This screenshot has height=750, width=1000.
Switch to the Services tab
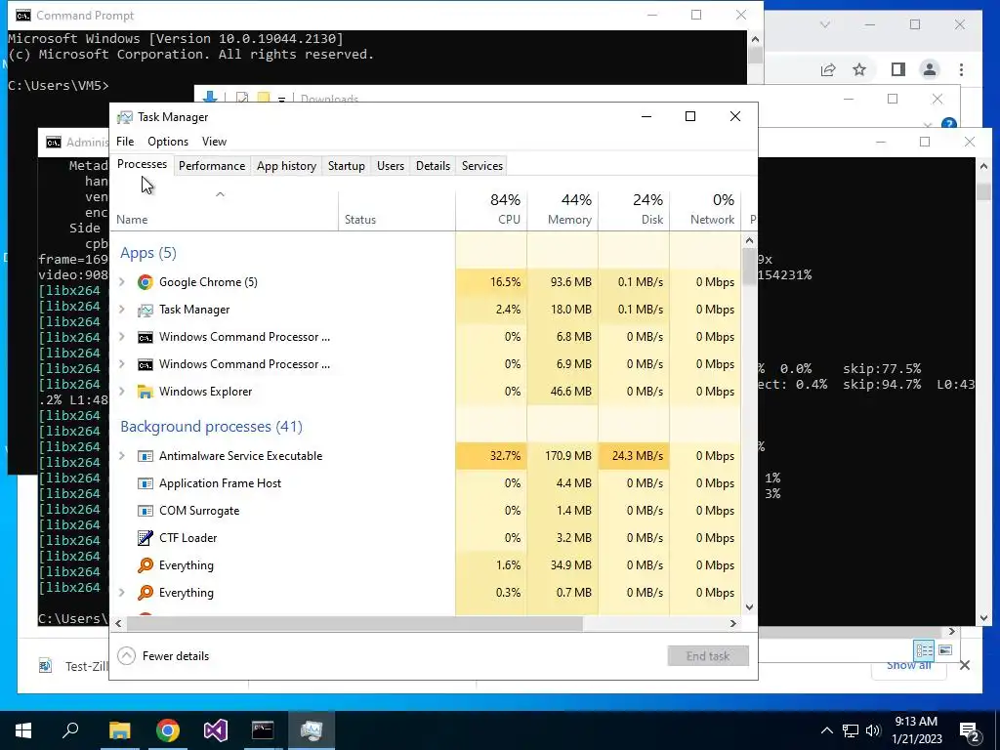[x=482, y=166]
